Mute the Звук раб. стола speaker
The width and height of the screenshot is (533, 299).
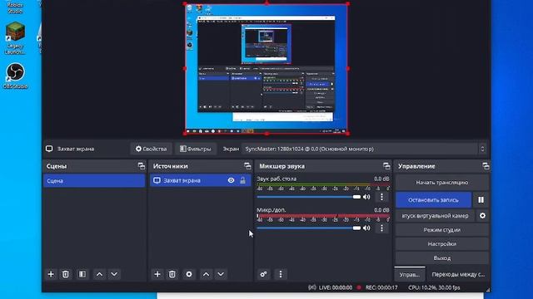366,197
